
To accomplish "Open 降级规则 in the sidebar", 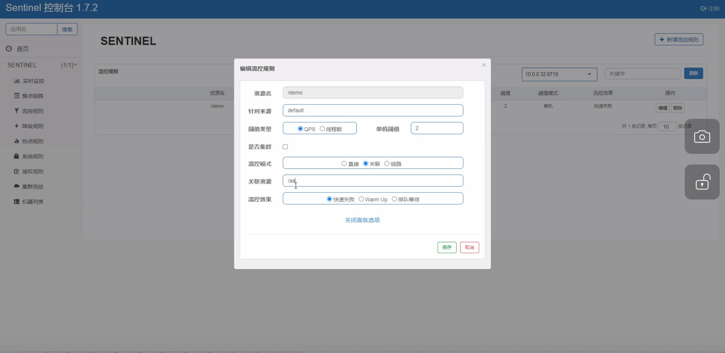I will tap(33, 126).
